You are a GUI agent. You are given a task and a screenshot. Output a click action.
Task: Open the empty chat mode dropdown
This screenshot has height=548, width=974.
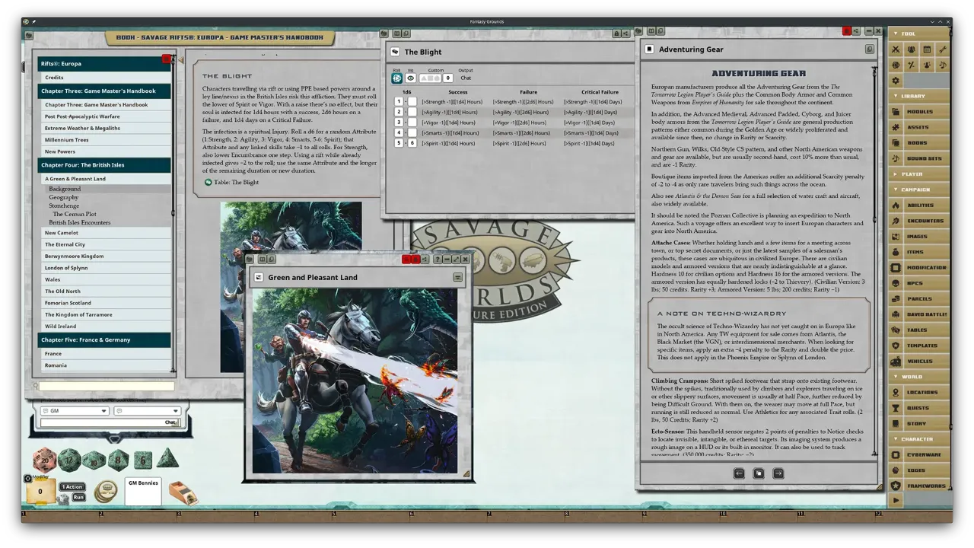click(x=147, y=411)
